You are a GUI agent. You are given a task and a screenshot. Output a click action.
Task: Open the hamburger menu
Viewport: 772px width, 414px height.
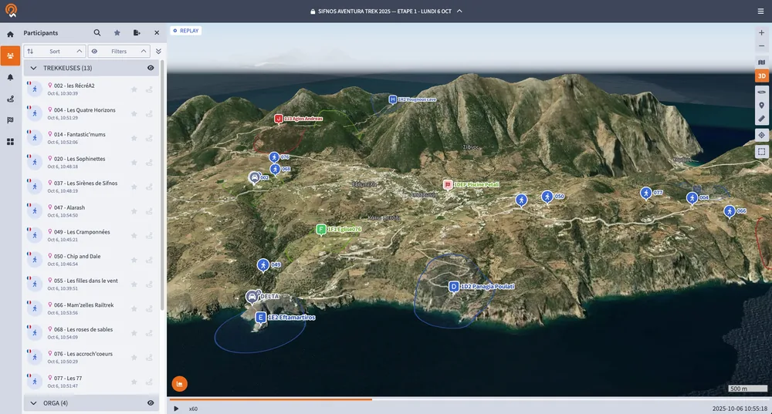pyautogui.click(x=760, y=11)
